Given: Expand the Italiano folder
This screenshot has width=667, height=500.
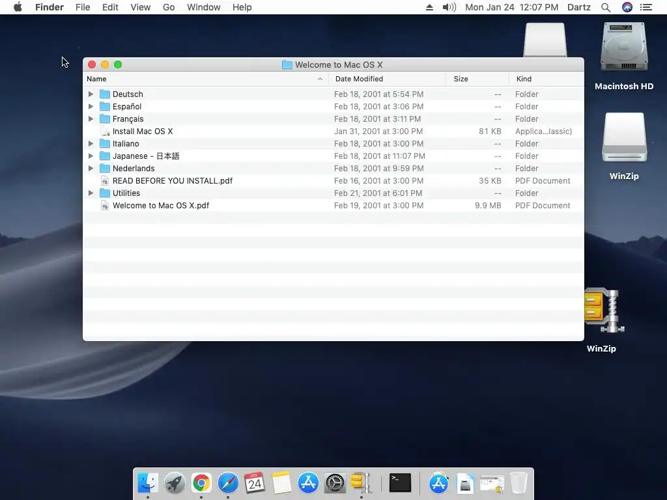Looking at the screenshot, I should coord(91,144).
